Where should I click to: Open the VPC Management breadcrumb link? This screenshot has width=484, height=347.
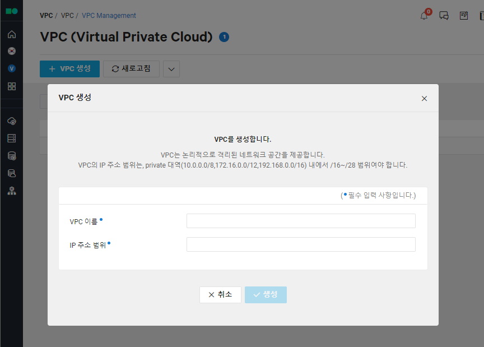[x=109, y=16]
